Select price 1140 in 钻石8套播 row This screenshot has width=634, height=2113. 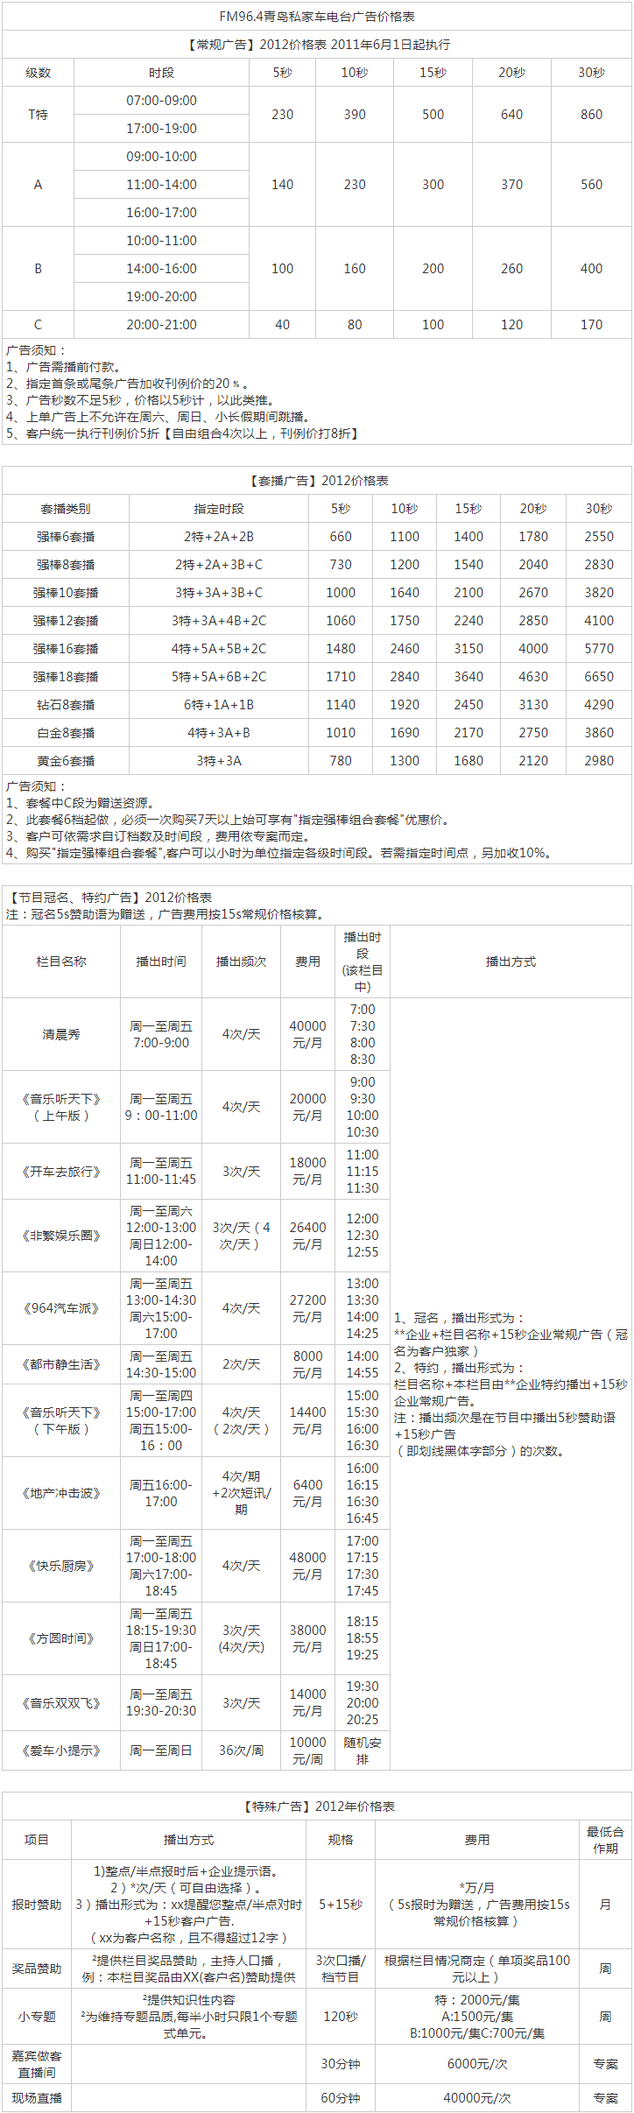(x=341, y=705)
